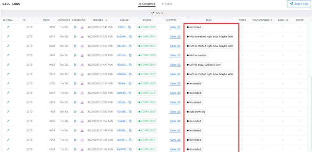Click COMPLETED status of call from 9283
This screenshot has height=152, width=312.
click(147, 64)
